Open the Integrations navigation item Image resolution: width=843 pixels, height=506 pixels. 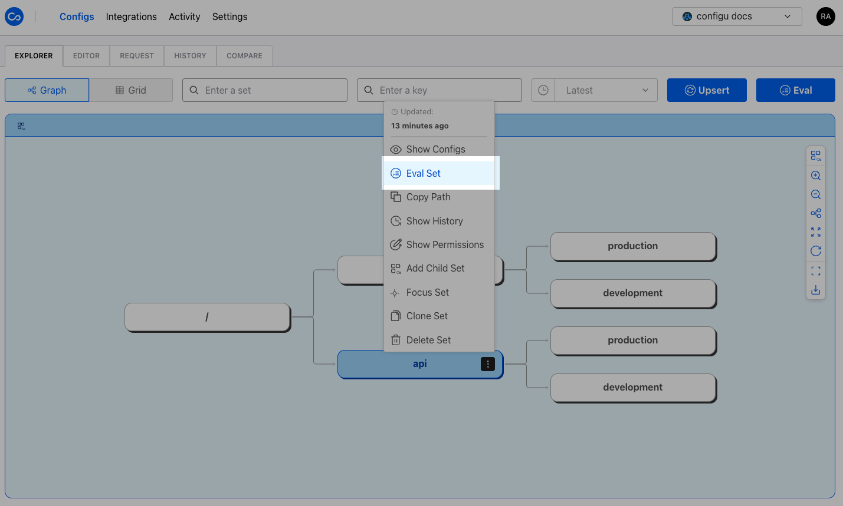pos(132,16)
